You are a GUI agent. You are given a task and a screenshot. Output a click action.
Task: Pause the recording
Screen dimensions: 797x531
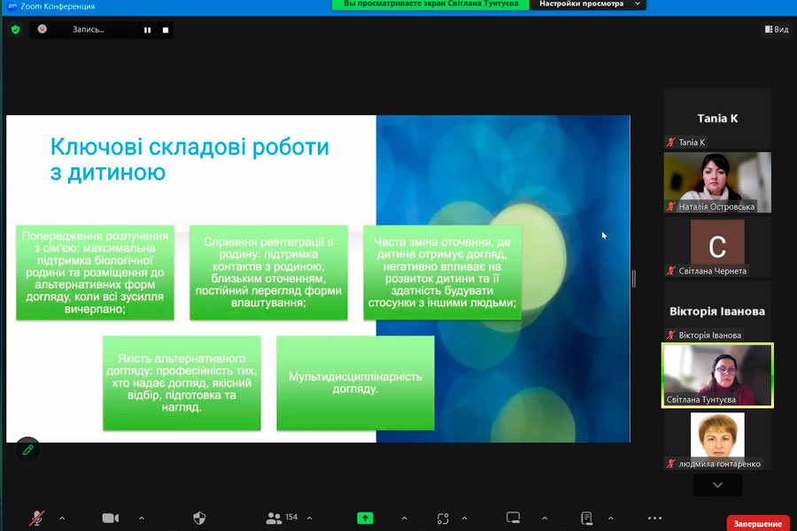coord(147,30)
